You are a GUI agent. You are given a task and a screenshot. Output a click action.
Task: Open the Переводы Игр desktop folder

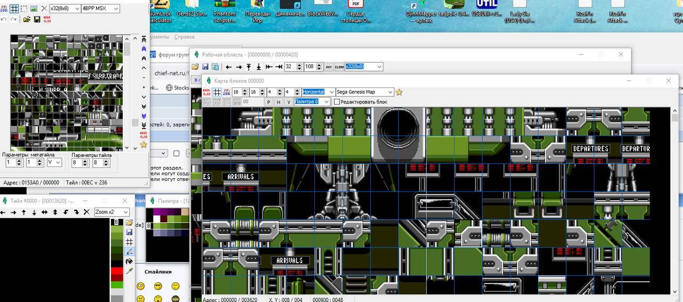pos(257,12)
